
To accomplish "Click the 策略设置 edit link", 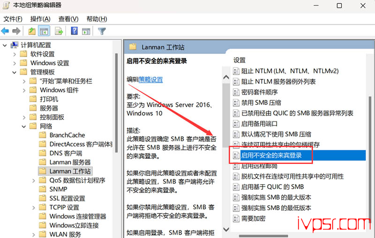I will (x=150, y=80).
